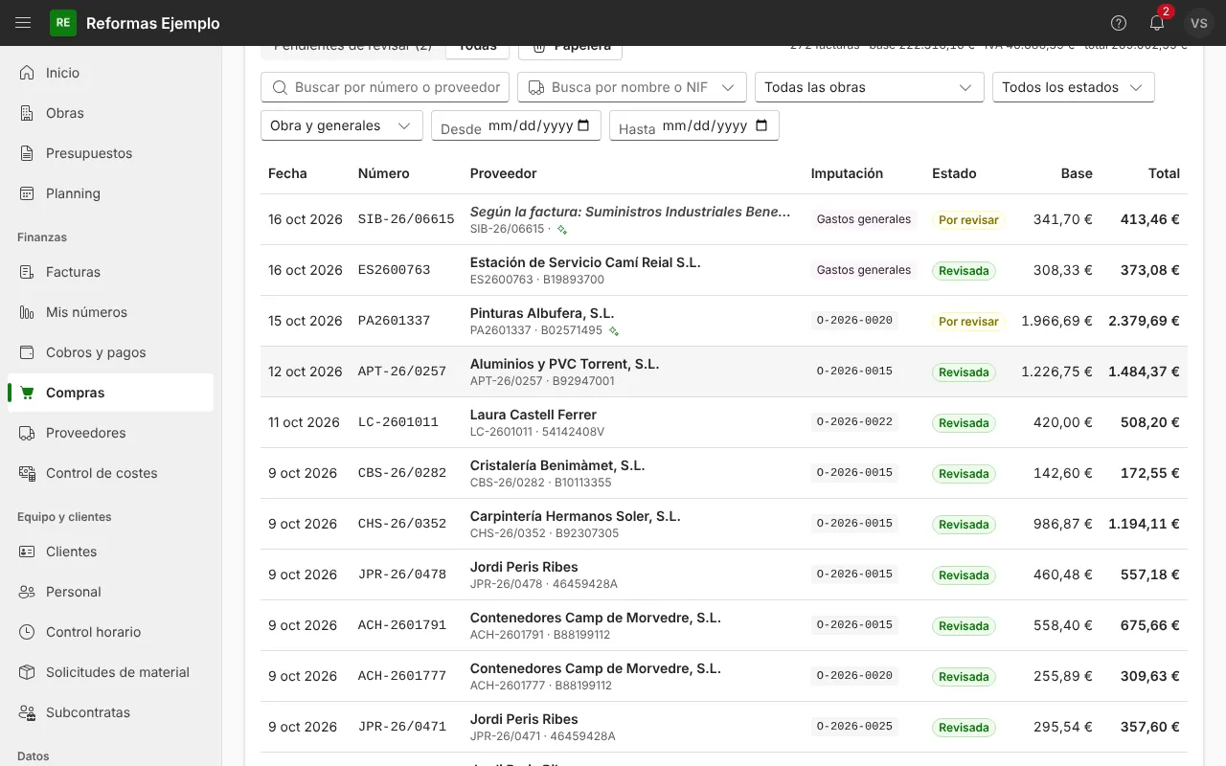Open Presupuestos in sidebar

point(110,153)
